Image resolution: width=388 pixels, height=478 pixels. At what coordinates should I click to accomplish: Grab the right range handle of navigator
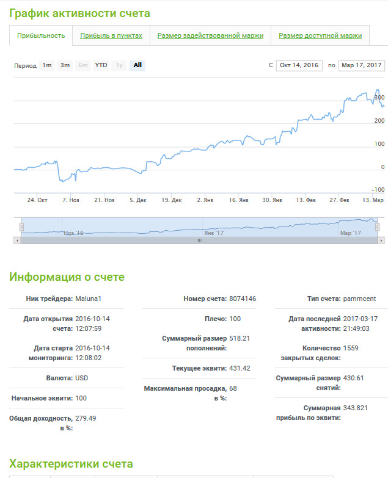tap(378, 227)
